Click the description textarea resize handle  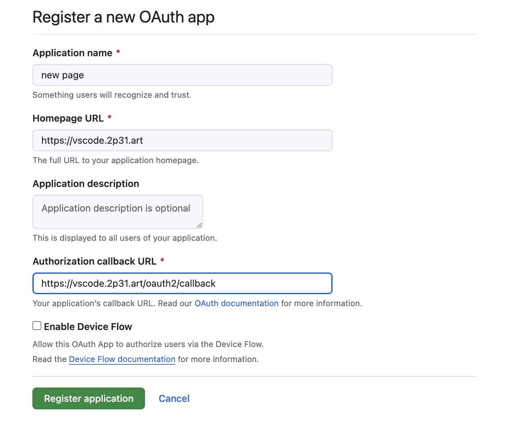tap(200, 225)
